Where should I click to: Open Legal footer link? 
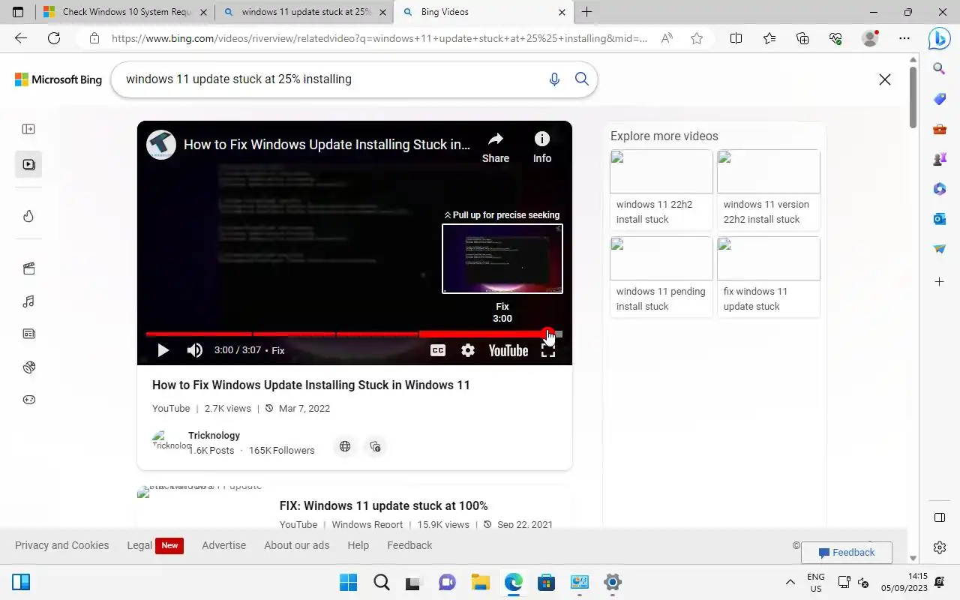coord(139,545)
